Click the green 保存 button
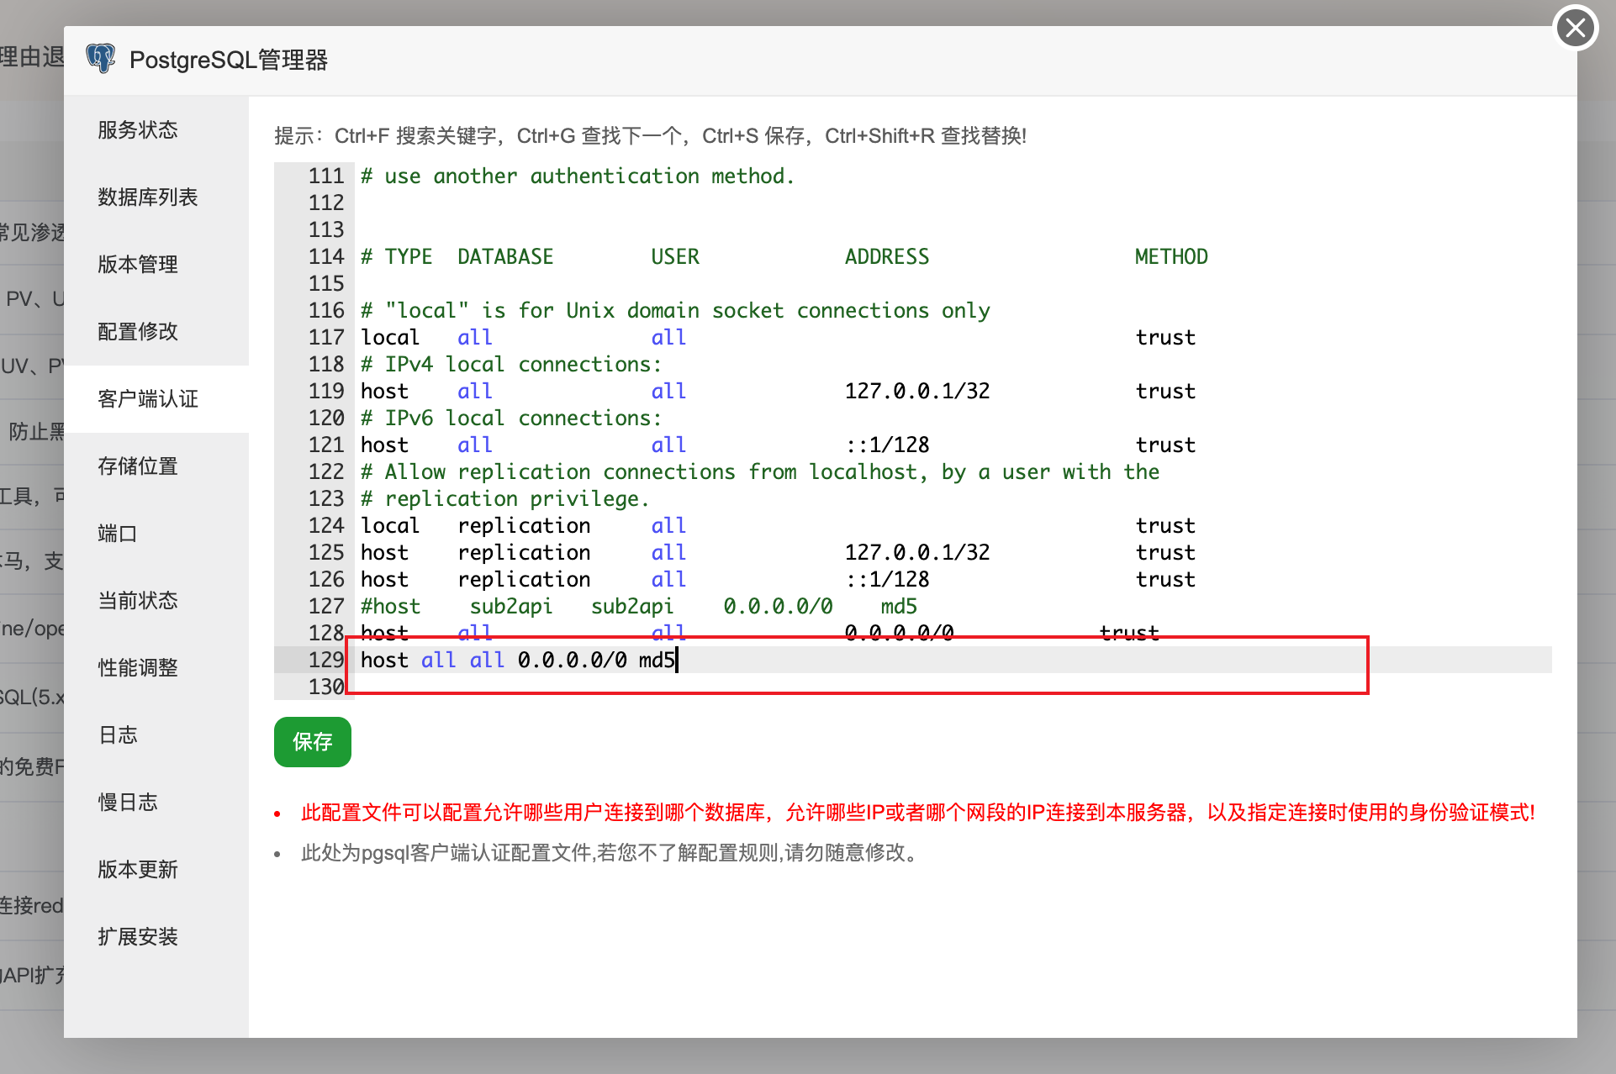The height and width of the screenshot is (1074, 1616). point(313,742)
